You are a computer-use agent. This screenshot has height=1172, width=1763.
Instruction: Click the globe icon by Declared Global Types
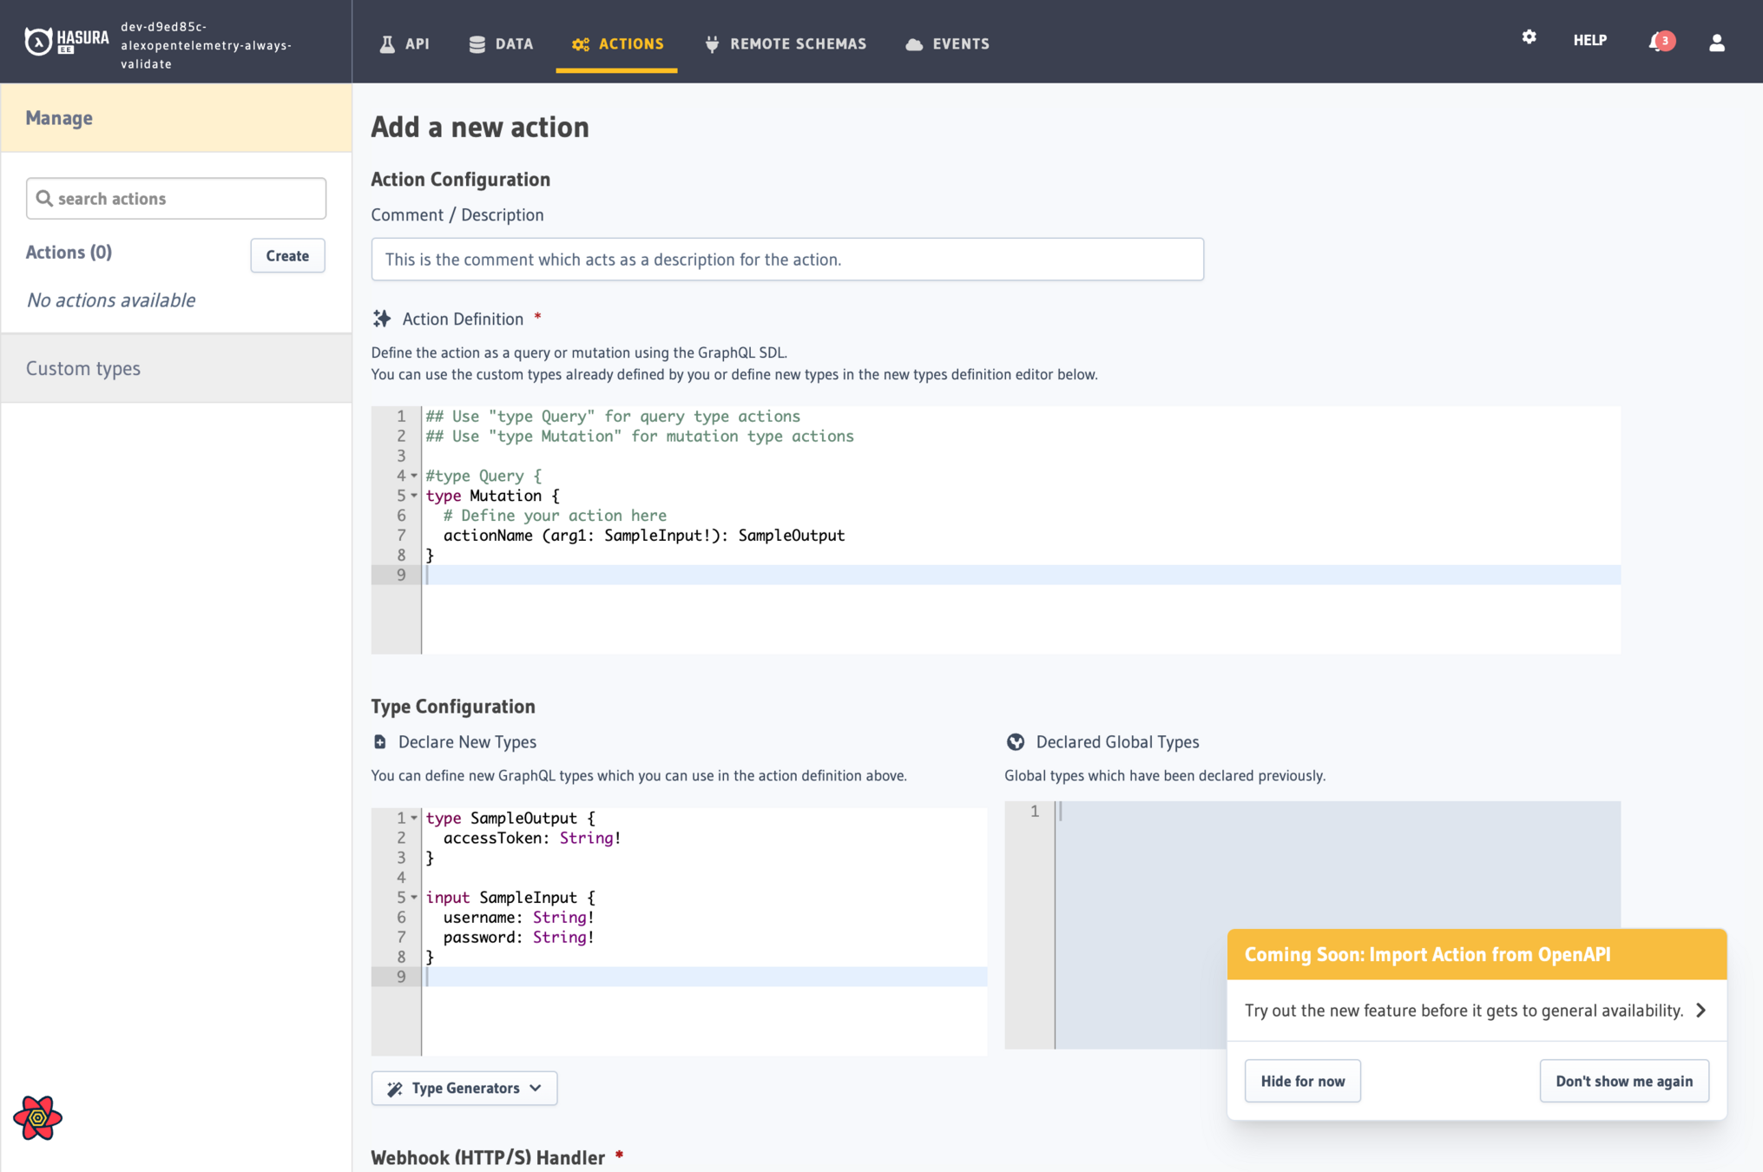point(1015,741)
